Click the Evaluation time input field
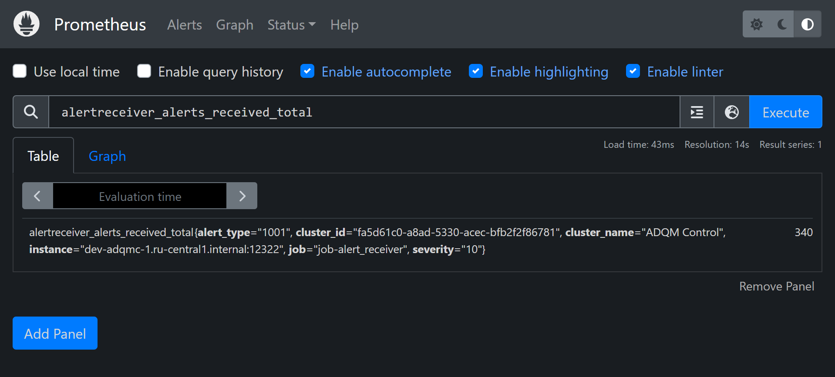Image resolution: width=835 pixels, height=377 pixels. coord(140,196)
